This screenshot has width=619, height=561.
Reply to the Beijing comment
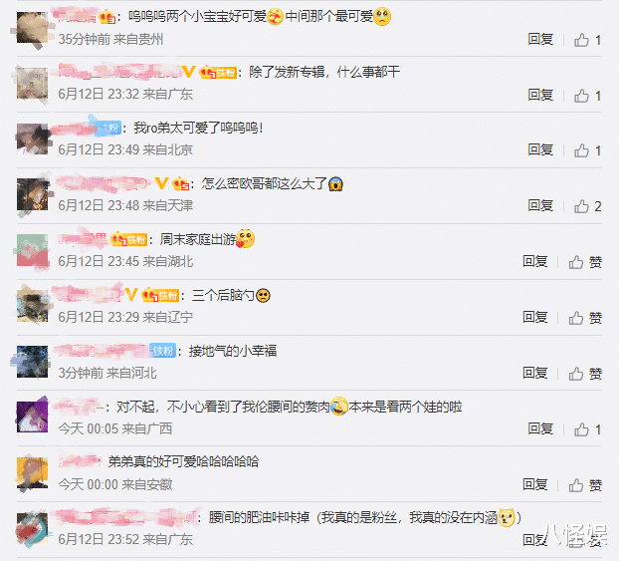(540, 149)
